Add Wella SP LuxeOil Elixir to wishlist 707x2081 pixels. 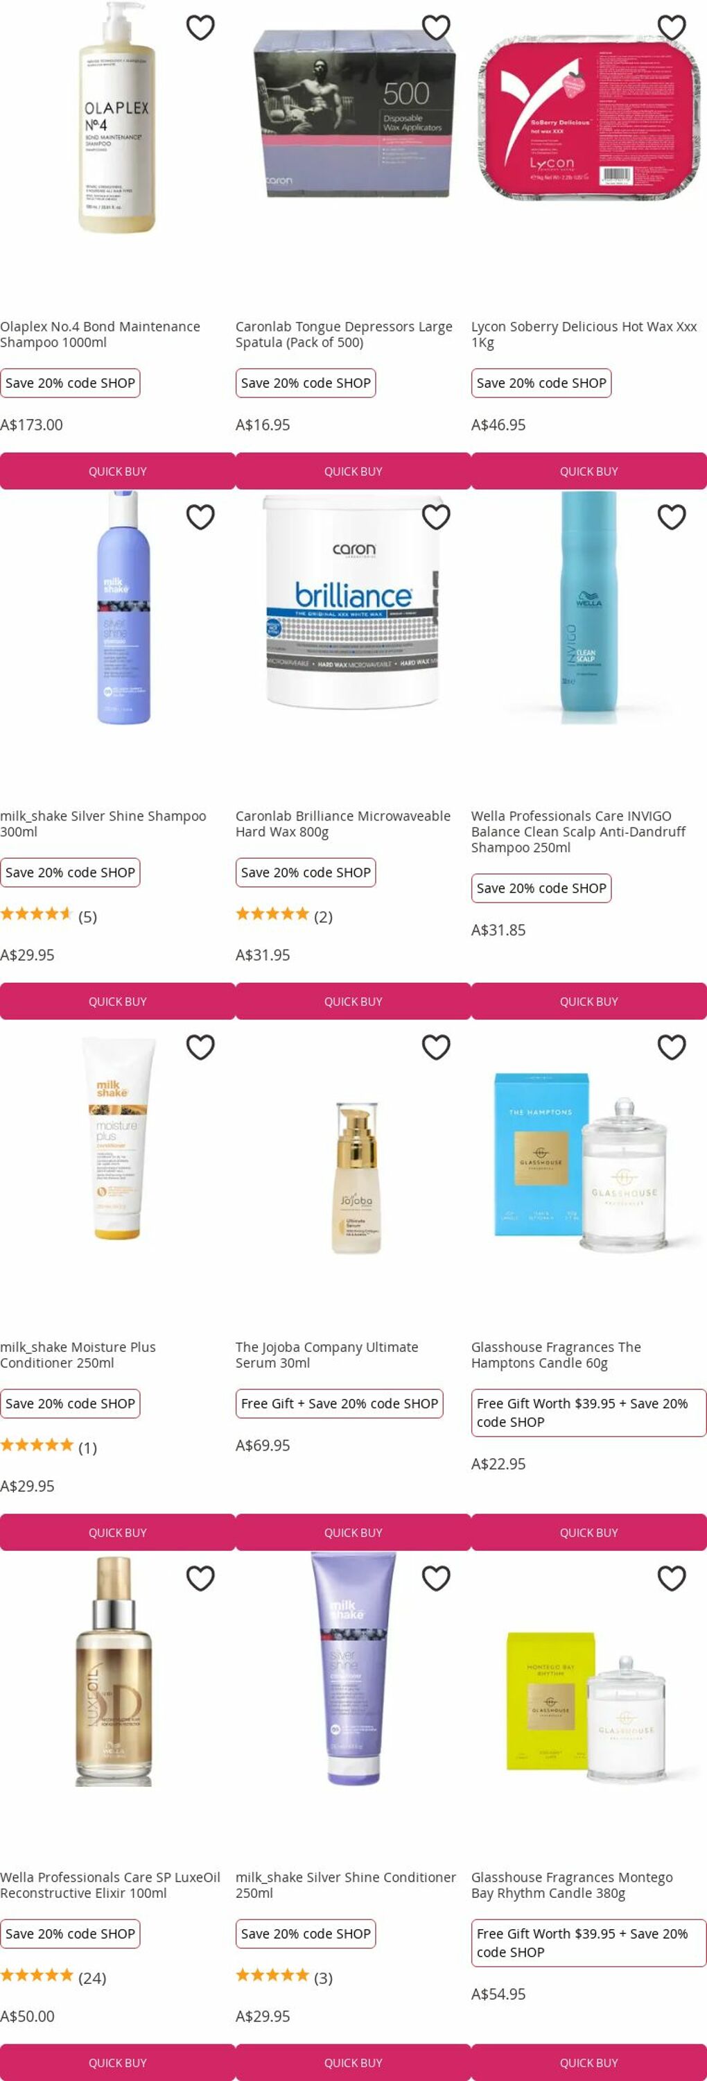(x=200, y=1577)
